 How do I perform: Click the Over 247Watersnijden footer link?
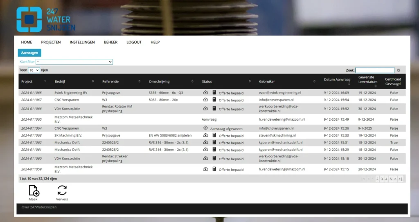(39, 207)
